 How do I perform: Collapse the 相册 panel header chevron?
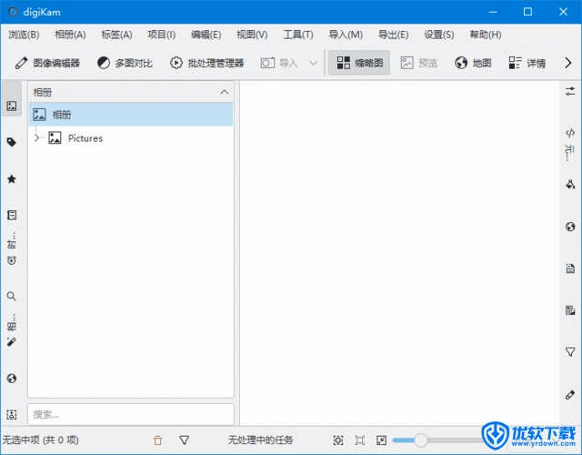[x=225, y=92]
